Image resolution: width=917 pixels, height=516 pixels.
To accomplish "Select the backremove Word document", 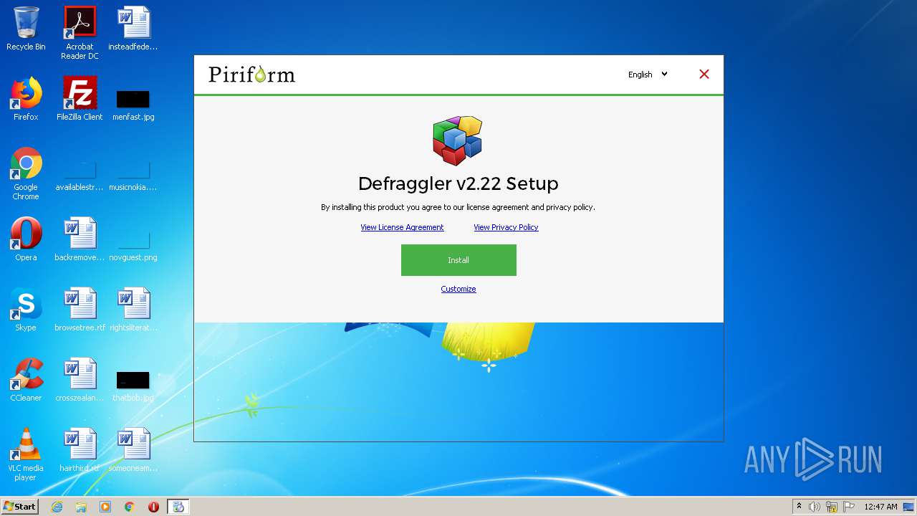I will coord(80,239).
